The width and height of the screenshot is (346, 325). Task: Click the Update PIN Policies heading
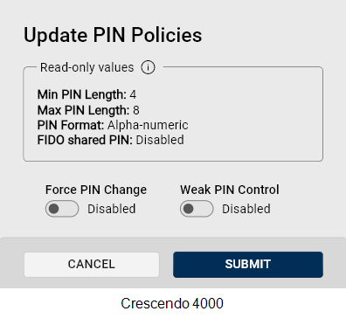113,35
